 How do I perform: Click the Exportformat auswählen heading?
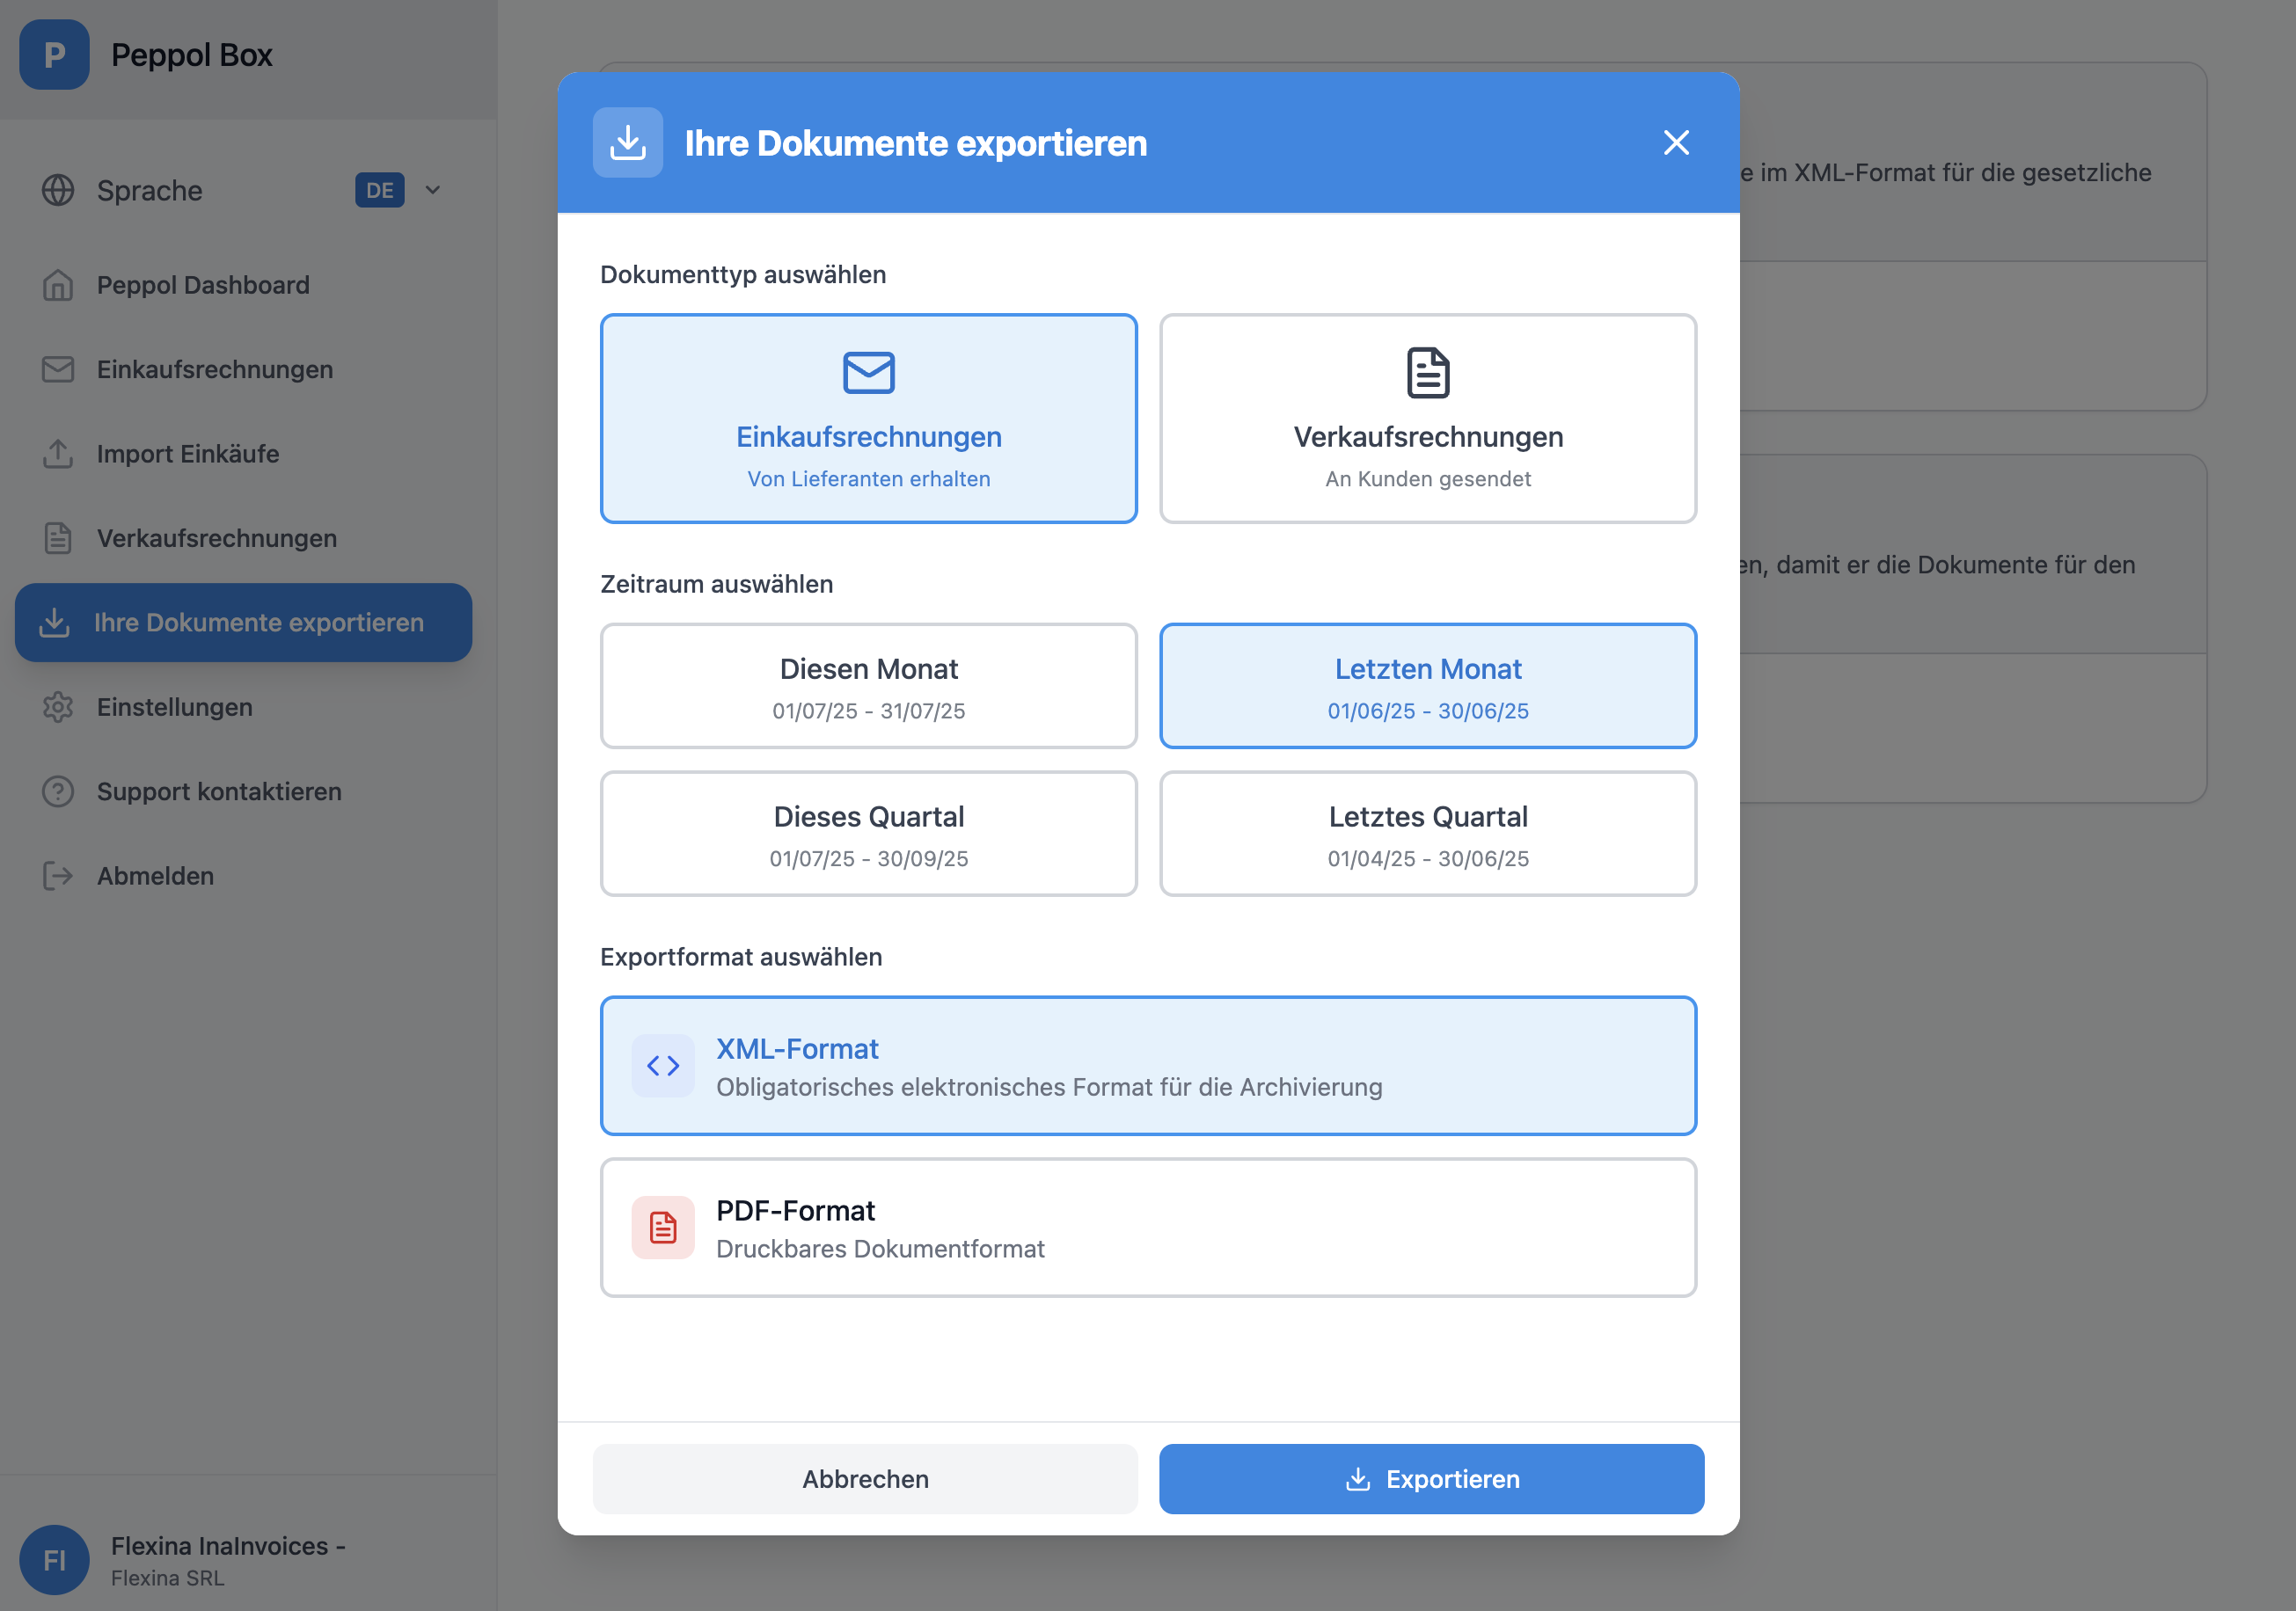click(741, 958)
